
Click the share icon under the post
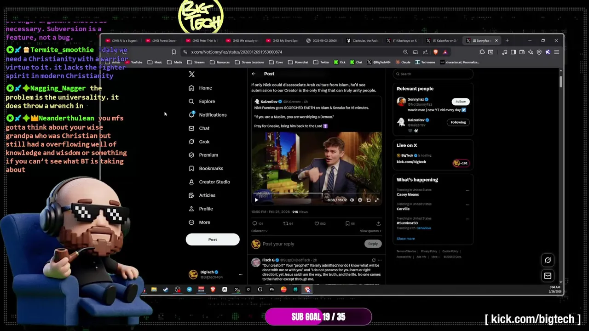point(378,223)
